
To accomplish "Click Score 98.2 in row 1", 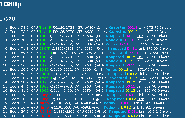I will click(x=20, y=28).
